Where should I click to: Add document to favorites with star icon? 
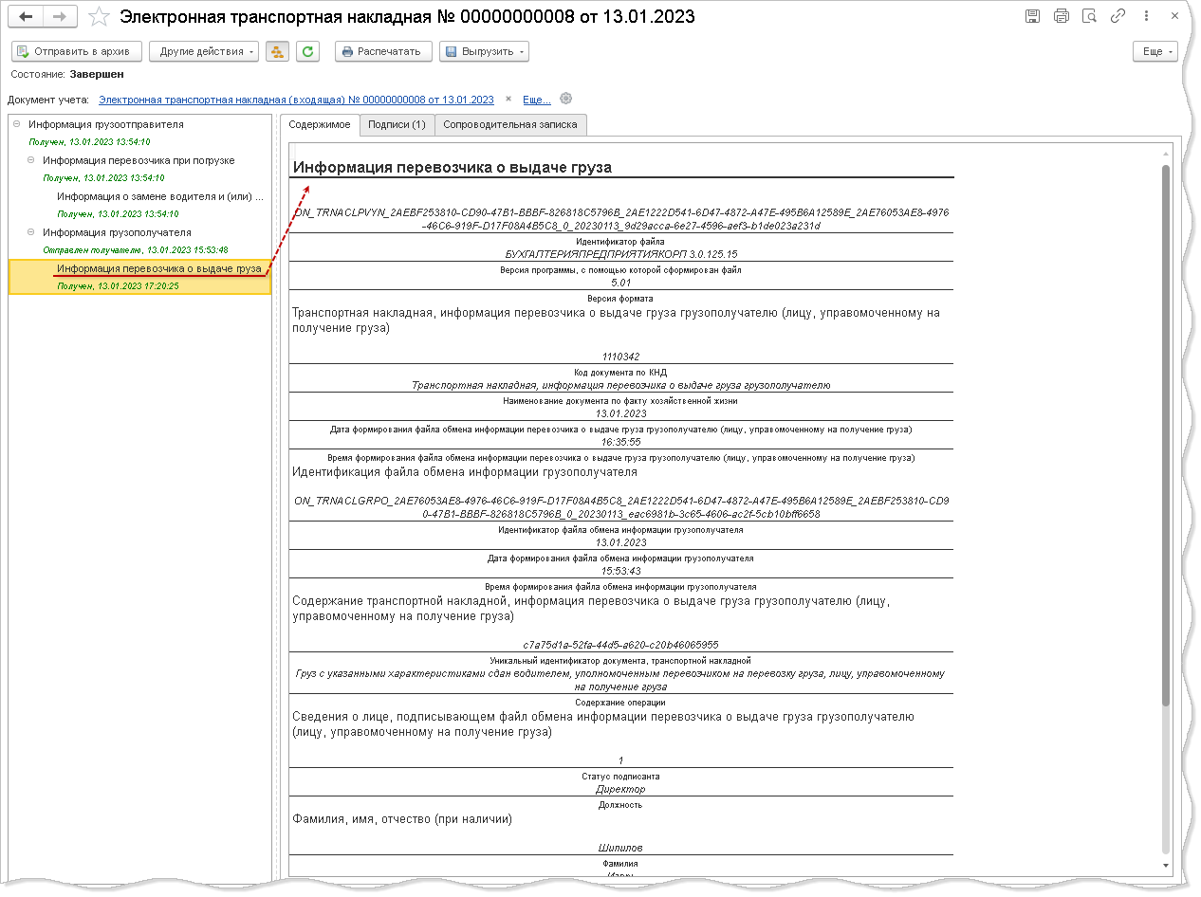click(x=99, y=17)
